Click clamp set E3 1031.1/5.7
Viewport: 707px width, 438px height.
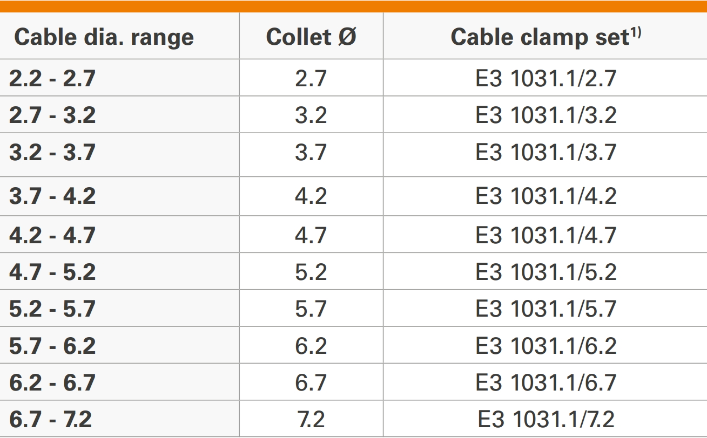coord(546,309)
